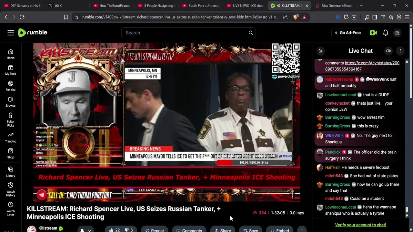Open Editor Picks in the sidebar
Image resolution: width=413 pixels, height=232 pixels.
click(x=11, y=120)
